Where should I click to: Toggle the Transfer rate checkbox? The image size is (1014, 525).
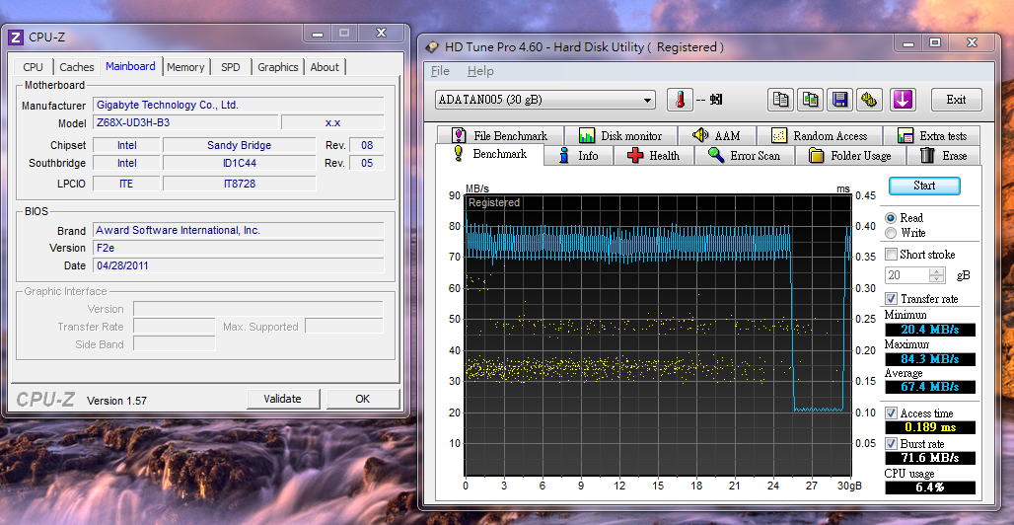coord(891,298)
